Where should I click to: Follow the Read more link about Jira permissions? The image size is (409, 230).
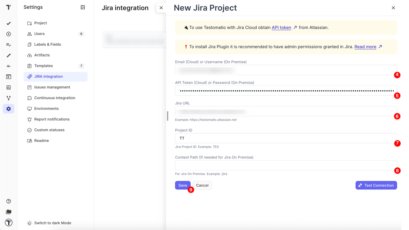[365, 47]
